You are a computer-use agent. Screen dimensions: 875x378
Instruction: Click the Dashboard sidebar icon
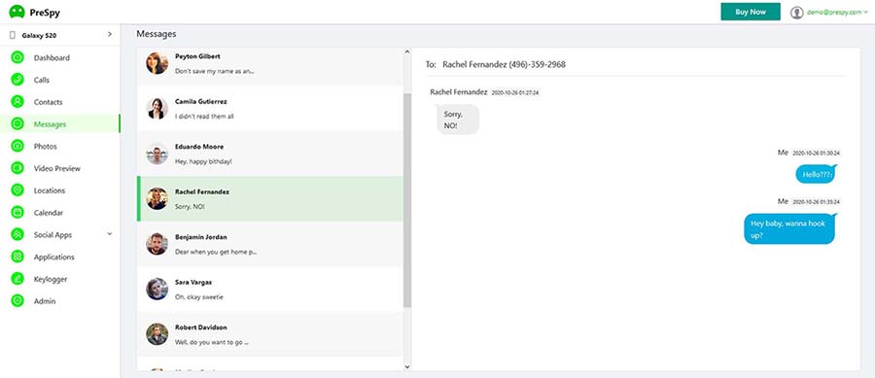click(x=17, y=58)
